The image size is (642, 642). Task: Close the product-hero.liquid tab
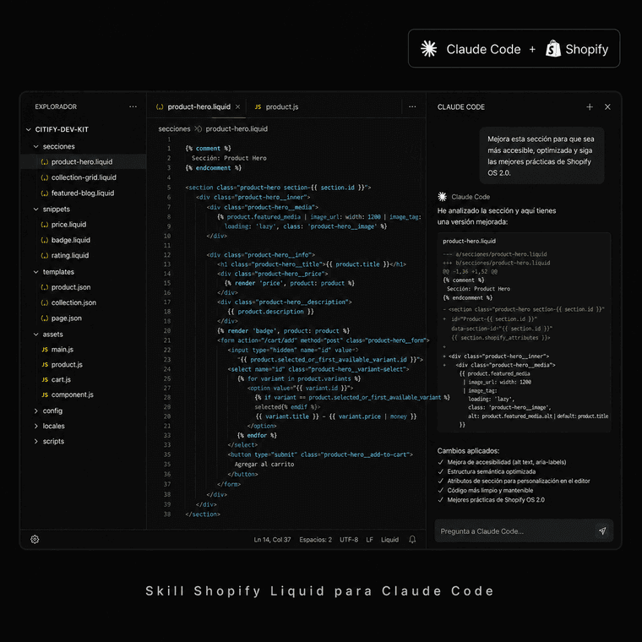point(237,107)
